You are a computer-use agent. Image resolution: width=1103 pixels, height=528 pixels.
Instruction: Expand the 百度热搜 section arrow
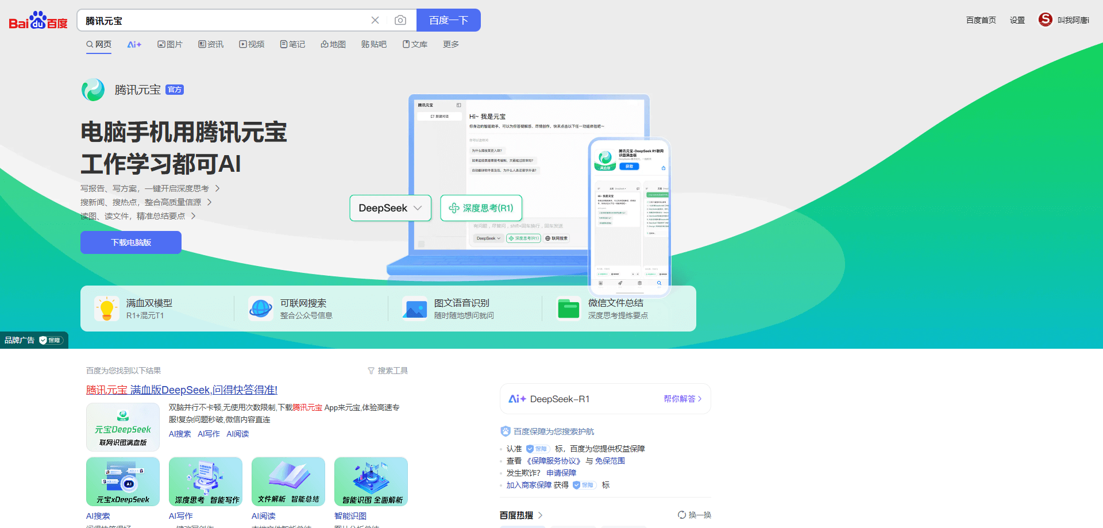coord(540,515)
